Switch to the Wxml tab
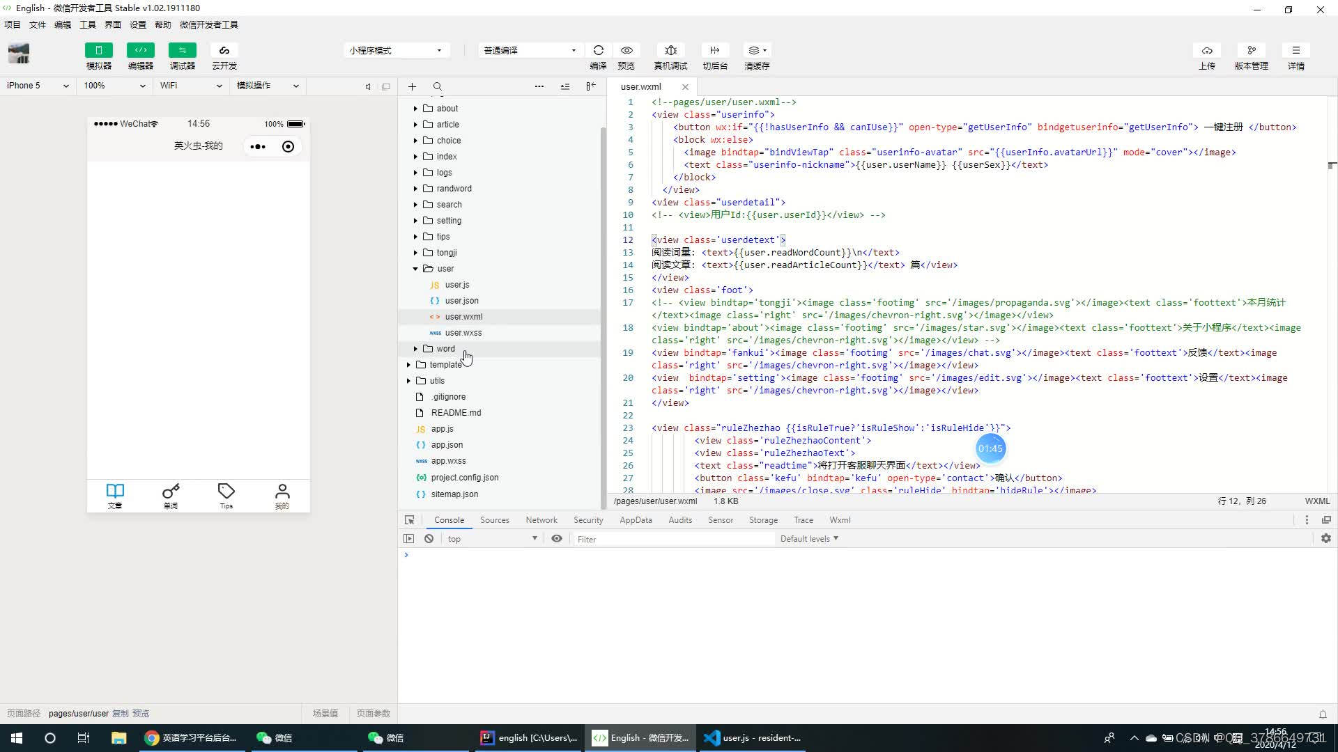This screenshot has width=1338, height=752. pos(840,520)
